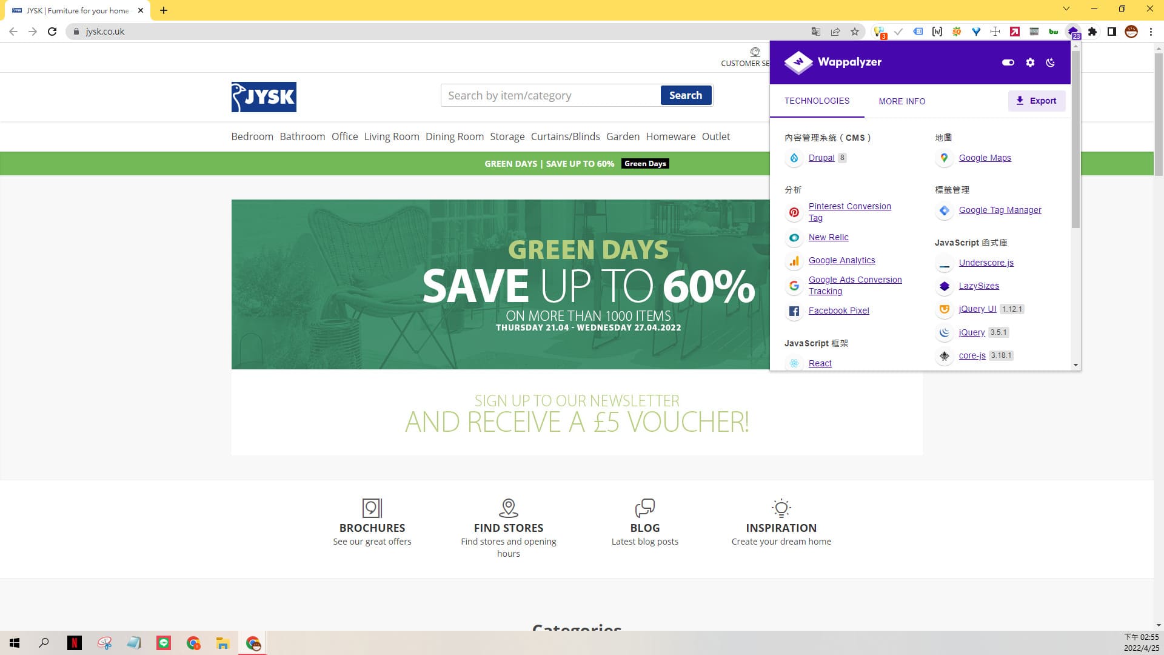Click the Export button in Wappalyzer

(x=1036, y=100)
